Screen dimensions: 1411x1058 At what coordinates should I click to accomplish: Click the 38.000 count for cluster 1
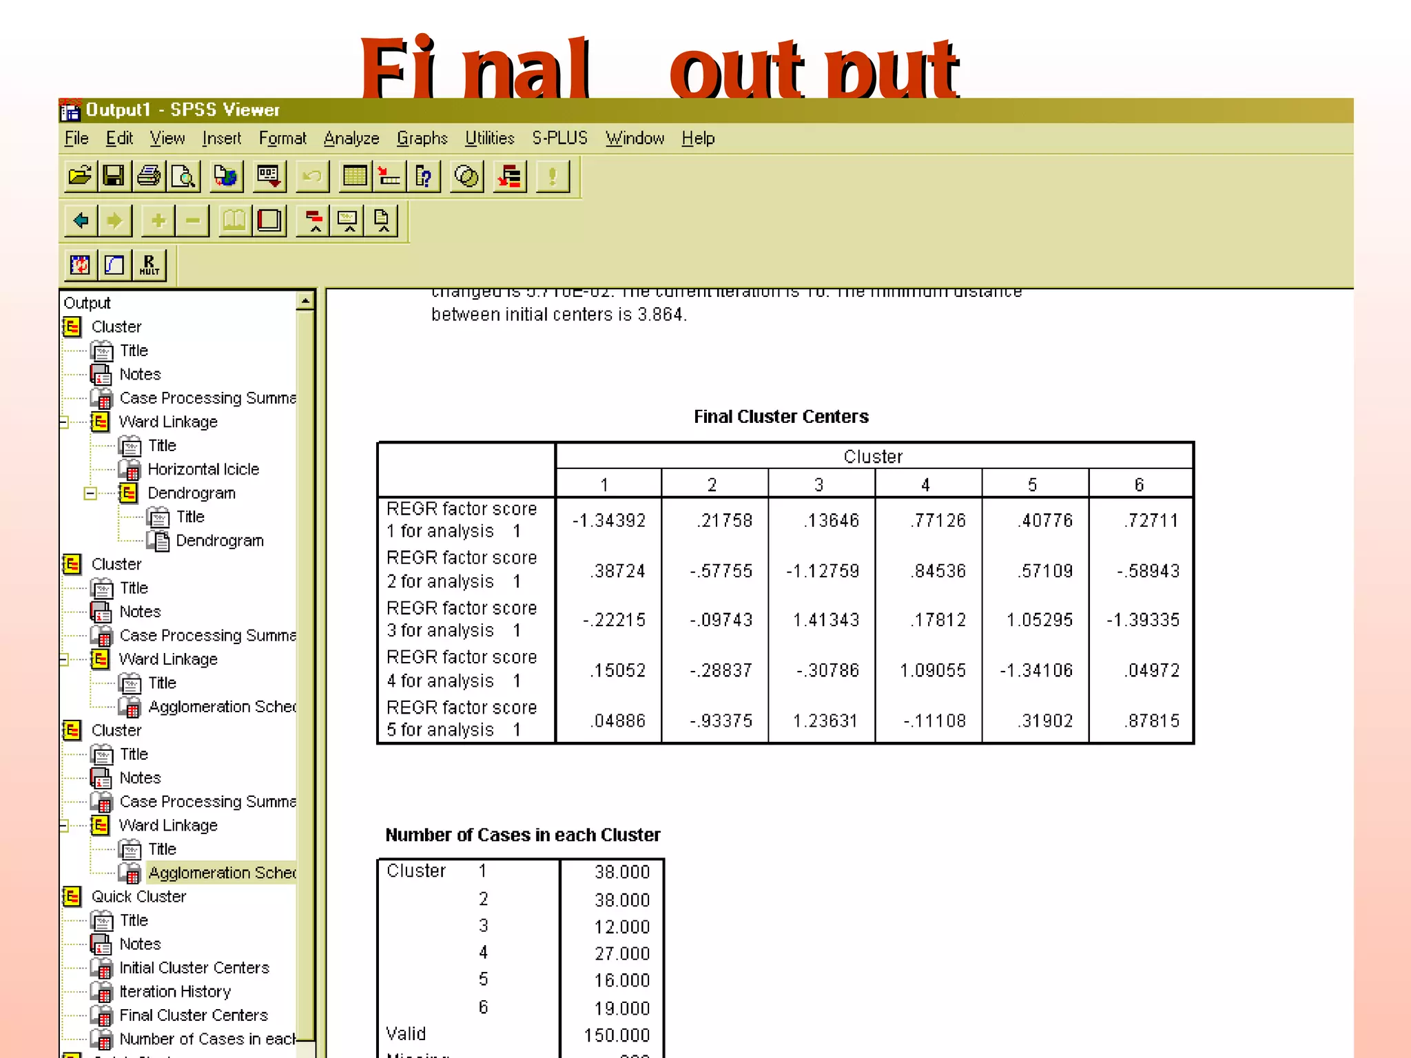click(x=622, y=872)
